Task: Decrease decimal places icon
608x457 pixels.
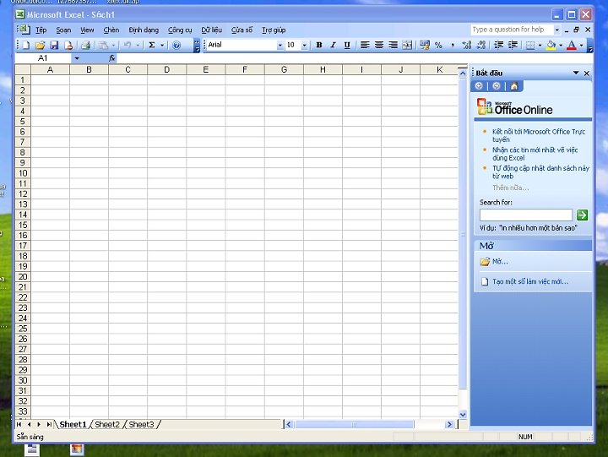Action: point(481,45)
